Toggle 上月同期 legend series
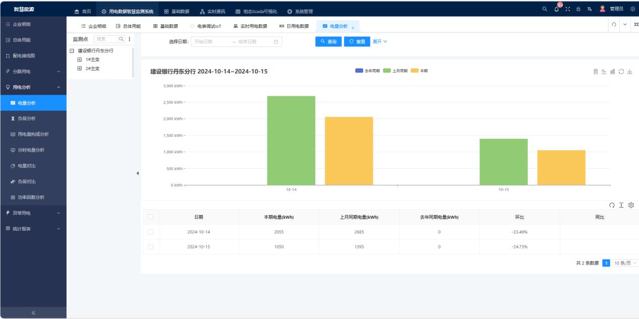This screenshot has width=639, height=319. pos(396,71)
